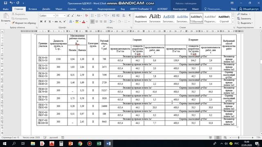Image resolution: width=262 pixels, height=147 pixels.
Task: Switch to the Review (Рецензирование) tab
Action: 106,9
